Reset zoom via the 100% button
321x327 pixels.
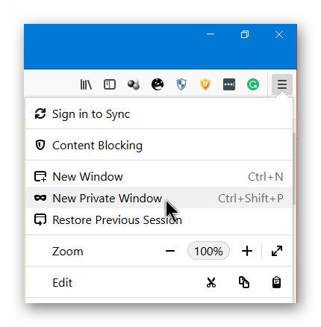(208, 251)
